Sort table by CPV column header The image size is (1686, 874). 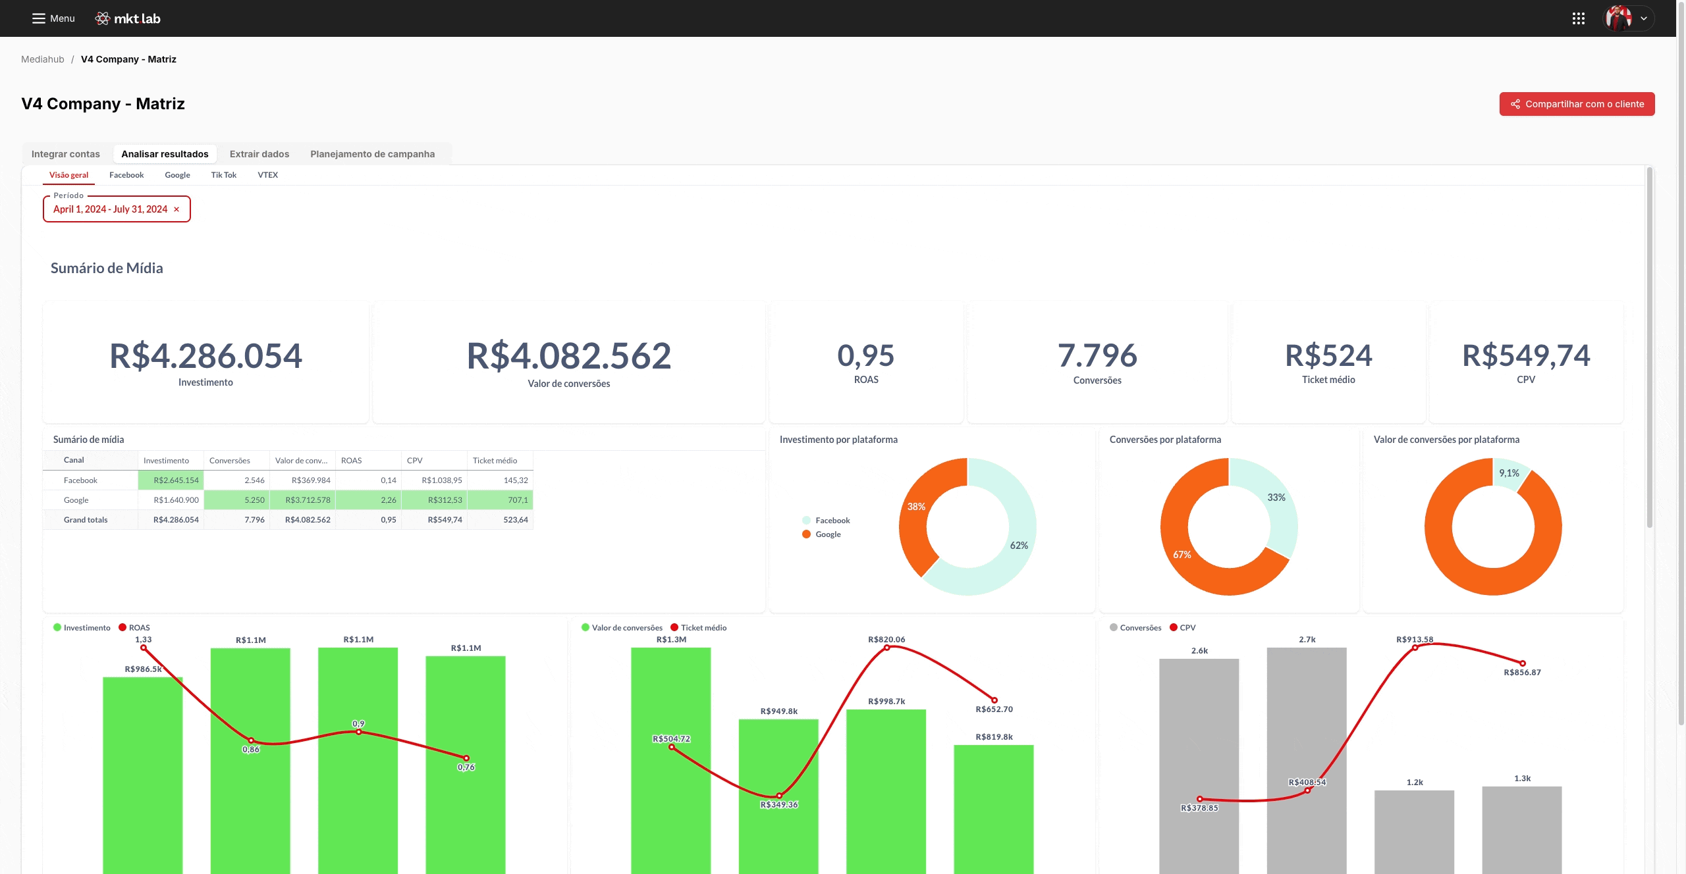(x=434, y=460)
